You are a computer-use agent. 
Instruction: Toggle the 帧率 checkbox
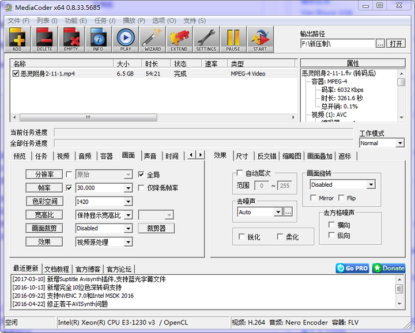(x=69, y=188)
